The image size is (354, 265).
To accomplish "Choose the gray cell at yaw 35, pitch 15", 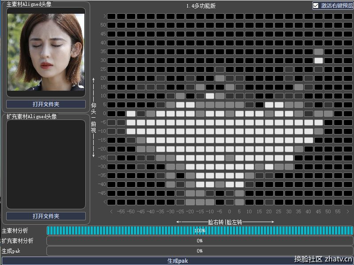I will [299, 87].
